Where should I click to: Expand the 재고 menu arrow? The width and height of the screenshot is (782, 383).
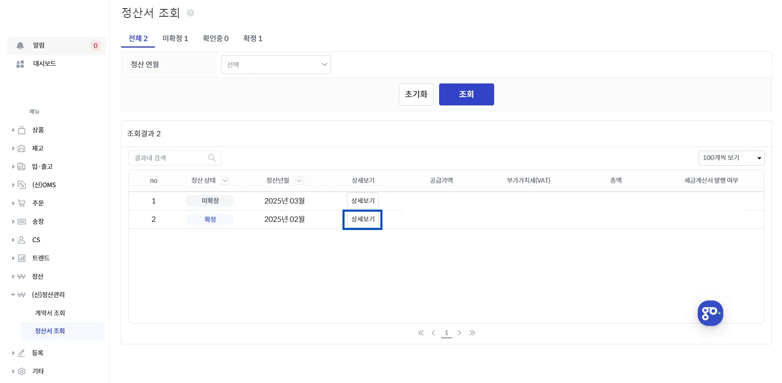(13, 148)
